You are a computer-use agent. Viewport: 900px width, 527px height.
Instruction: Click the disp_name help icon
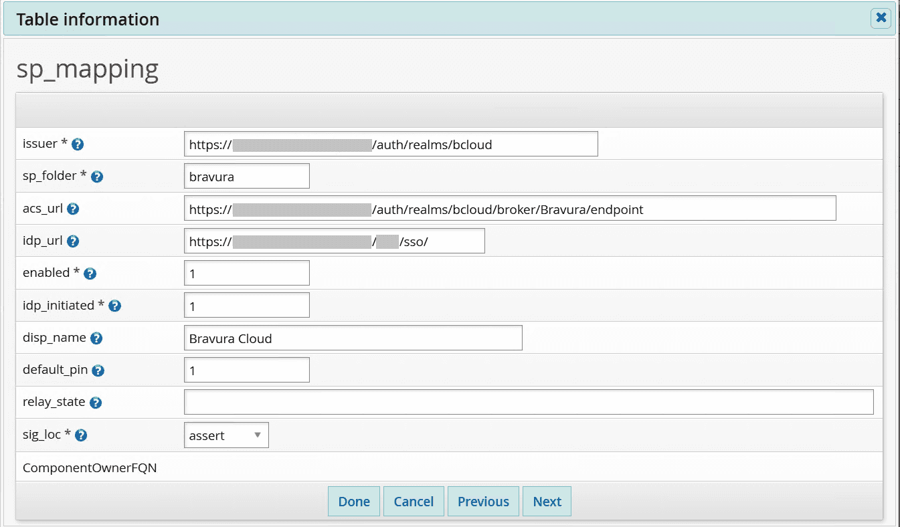[x=96, y=338]
